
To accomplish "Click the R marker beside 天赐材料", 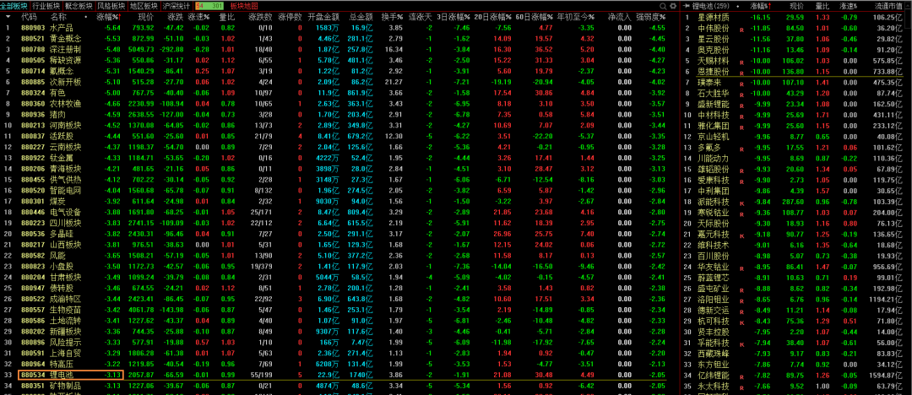I will point(741,62).
